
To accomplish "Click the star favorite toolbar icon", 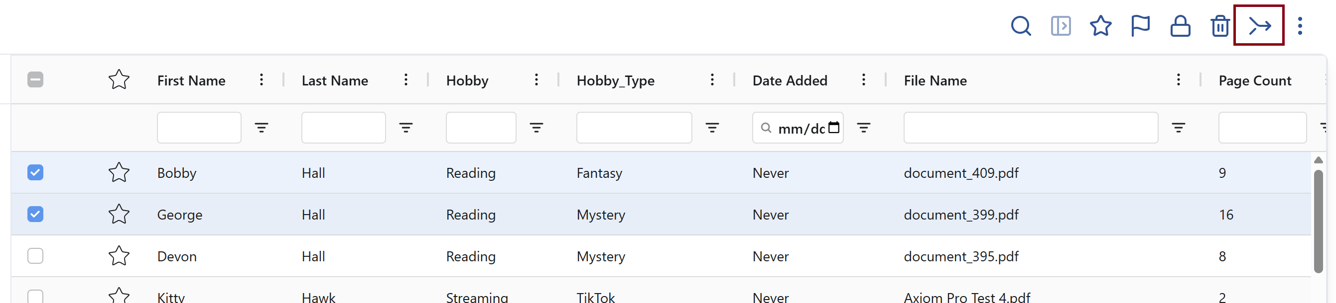I will [x=1100, y=26].
